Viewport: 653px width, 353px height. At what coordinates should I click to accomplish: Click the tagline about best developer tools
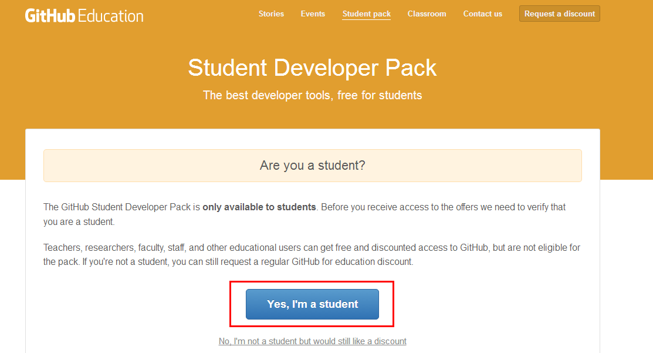click(x=312, y=95)
